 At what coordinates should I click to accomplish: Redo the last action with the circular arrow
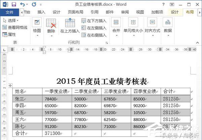tap(34, 5)
